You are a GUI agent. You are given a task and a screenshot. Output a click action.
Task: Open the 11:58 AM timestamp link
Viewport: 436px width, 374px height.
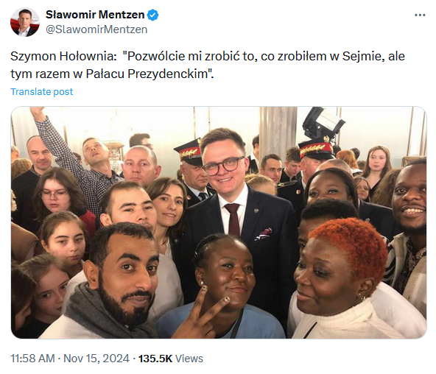tap(32, 358)
